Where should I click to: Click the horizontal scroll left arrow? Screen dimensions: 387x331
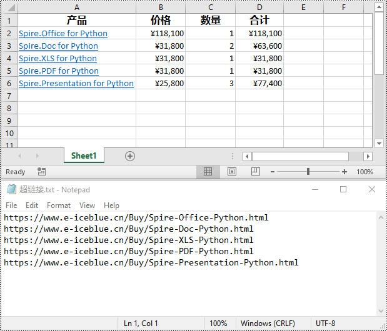coord(247,156)
